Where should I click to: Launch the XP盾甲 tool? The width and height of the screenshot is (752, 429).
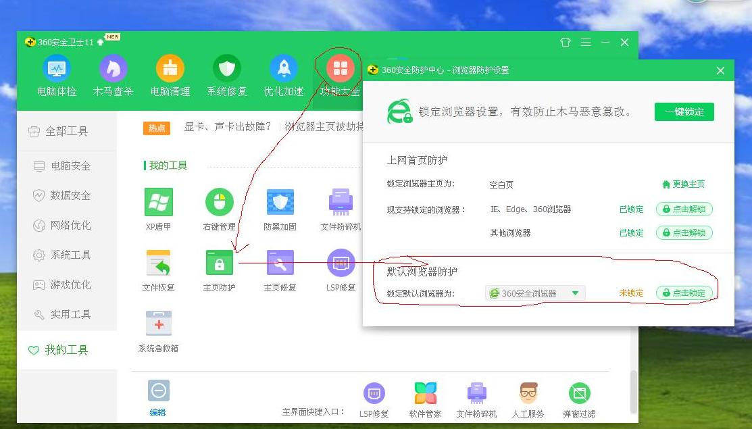158,209
